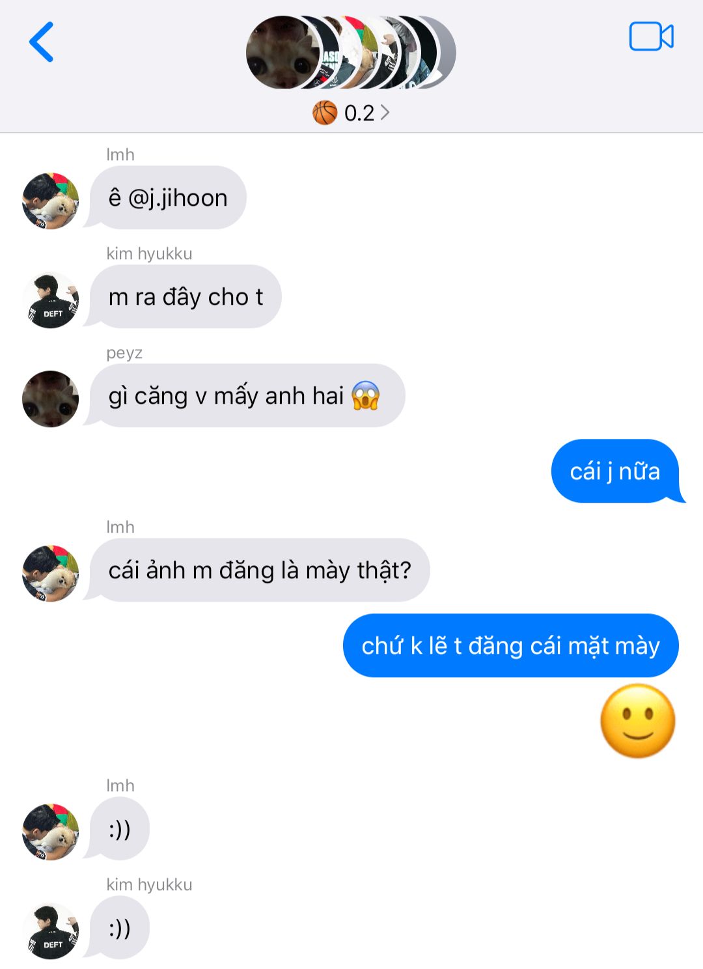This screenshot has height=969, width=703.
Task: Select the 'gì căng v mấy anh hai' bubble
Action: (x=247, y=395)
